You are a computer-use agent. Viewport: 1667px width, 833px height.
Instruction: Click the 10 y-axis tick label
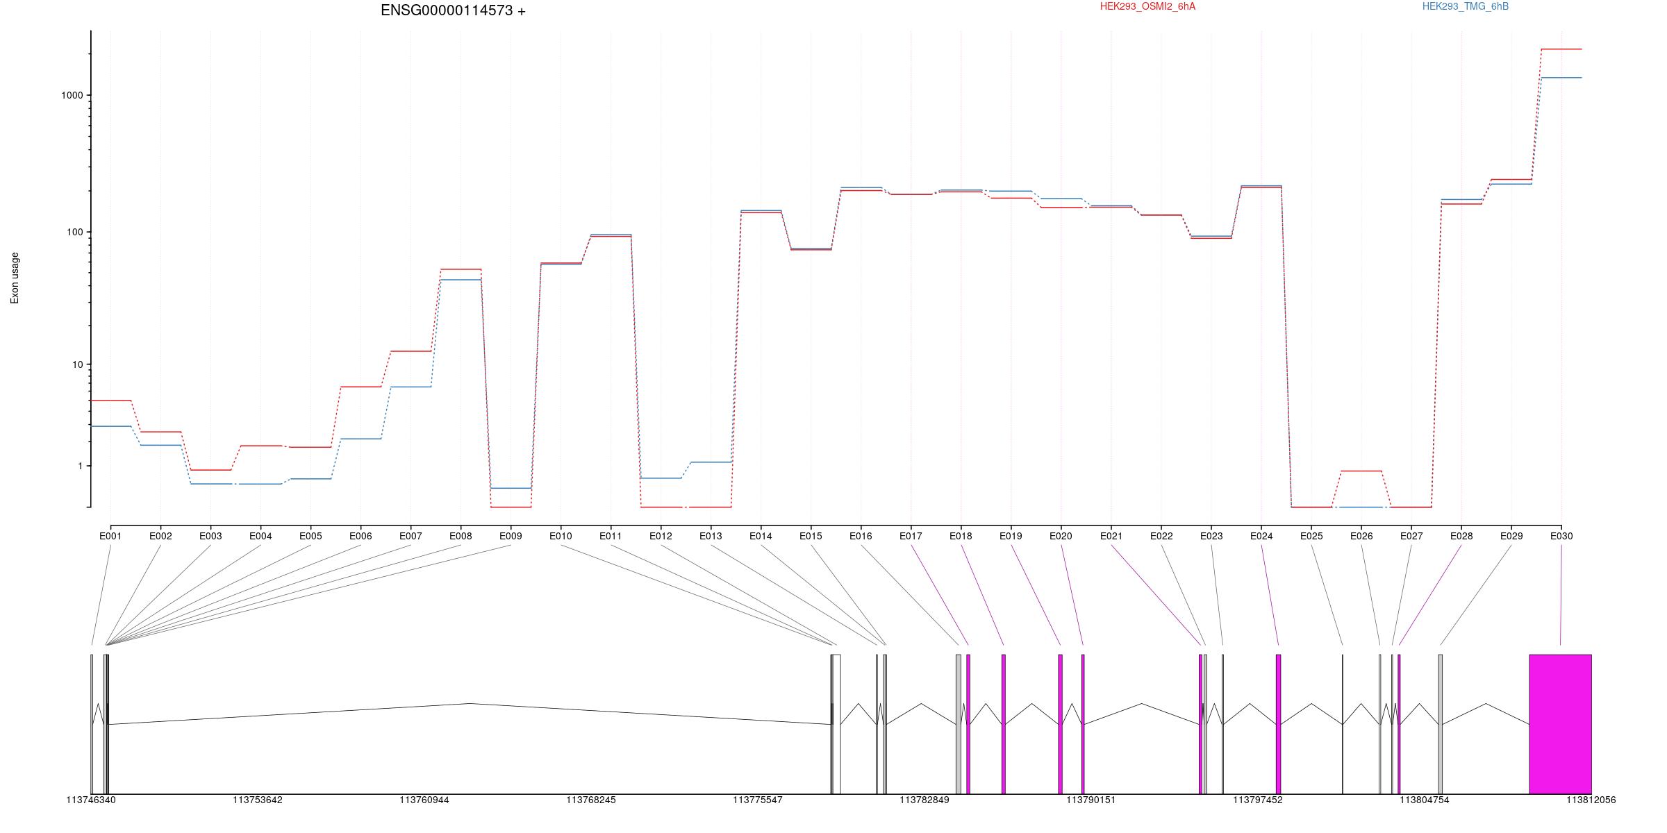coord(78,364)
